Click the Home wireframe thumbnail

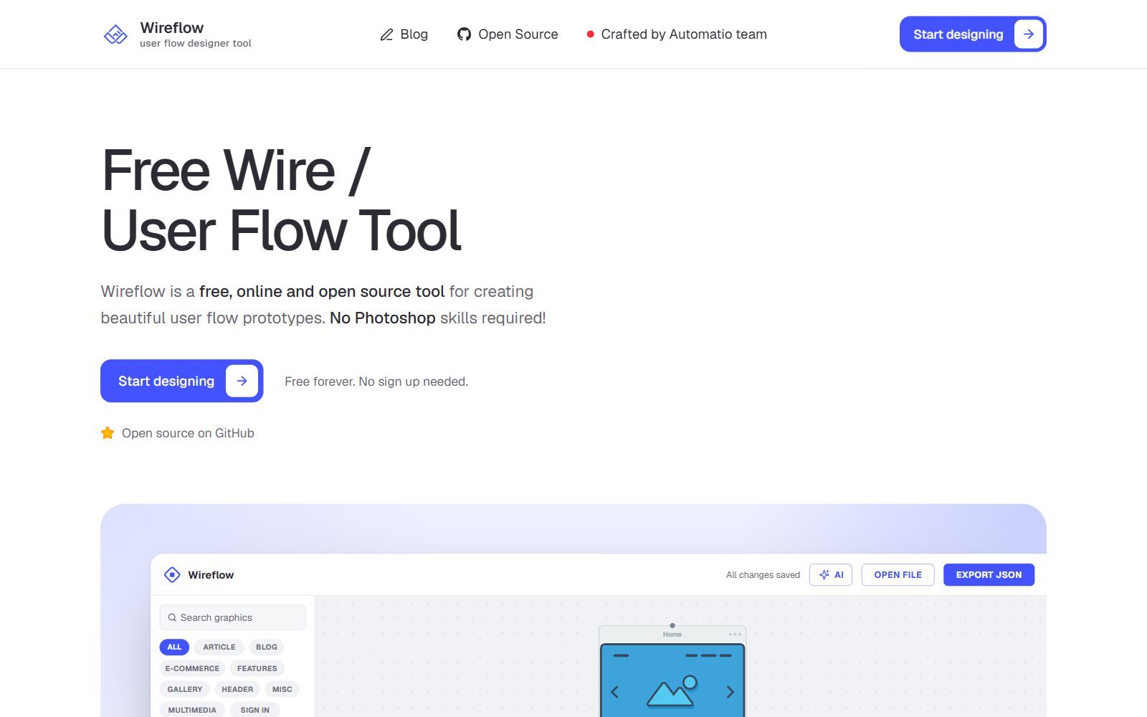tap(672, 680)
